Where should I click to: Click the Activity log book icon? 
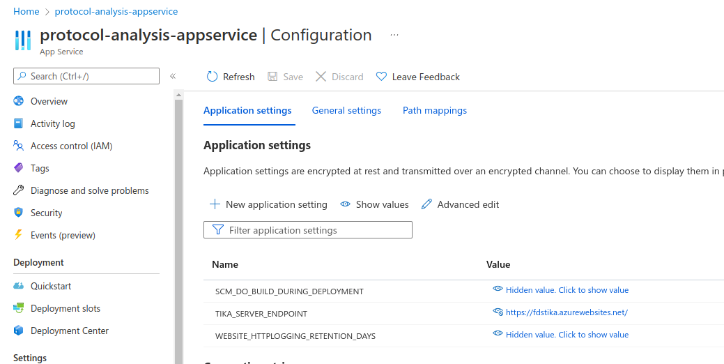(19, 123)
